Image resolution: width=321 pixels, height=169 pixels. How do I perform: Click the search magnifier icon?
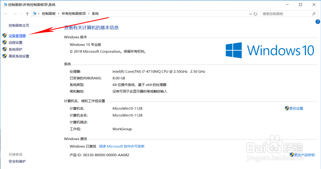pos(314,14)
